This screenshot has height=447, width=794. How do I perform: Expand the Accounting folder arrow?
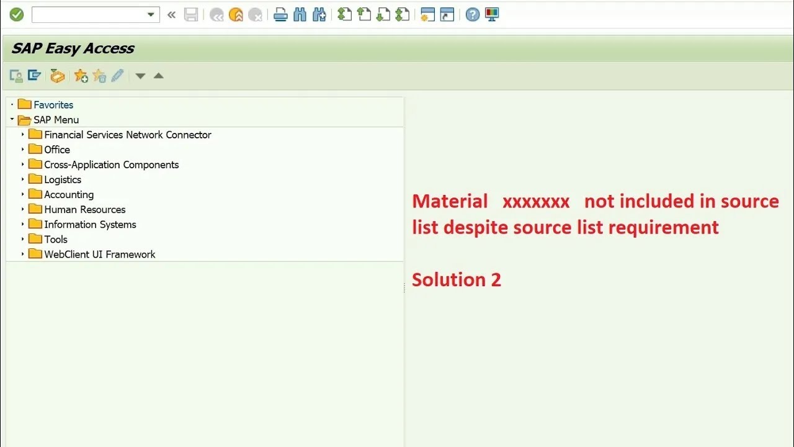pos(23,194)
